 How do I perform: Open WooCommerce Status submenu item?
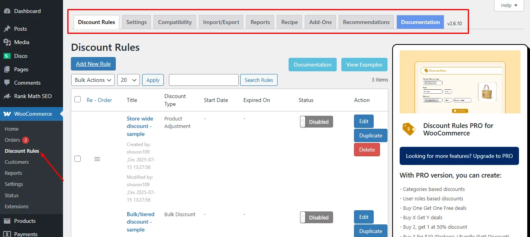pyautogui.click(x=11, y=195)
